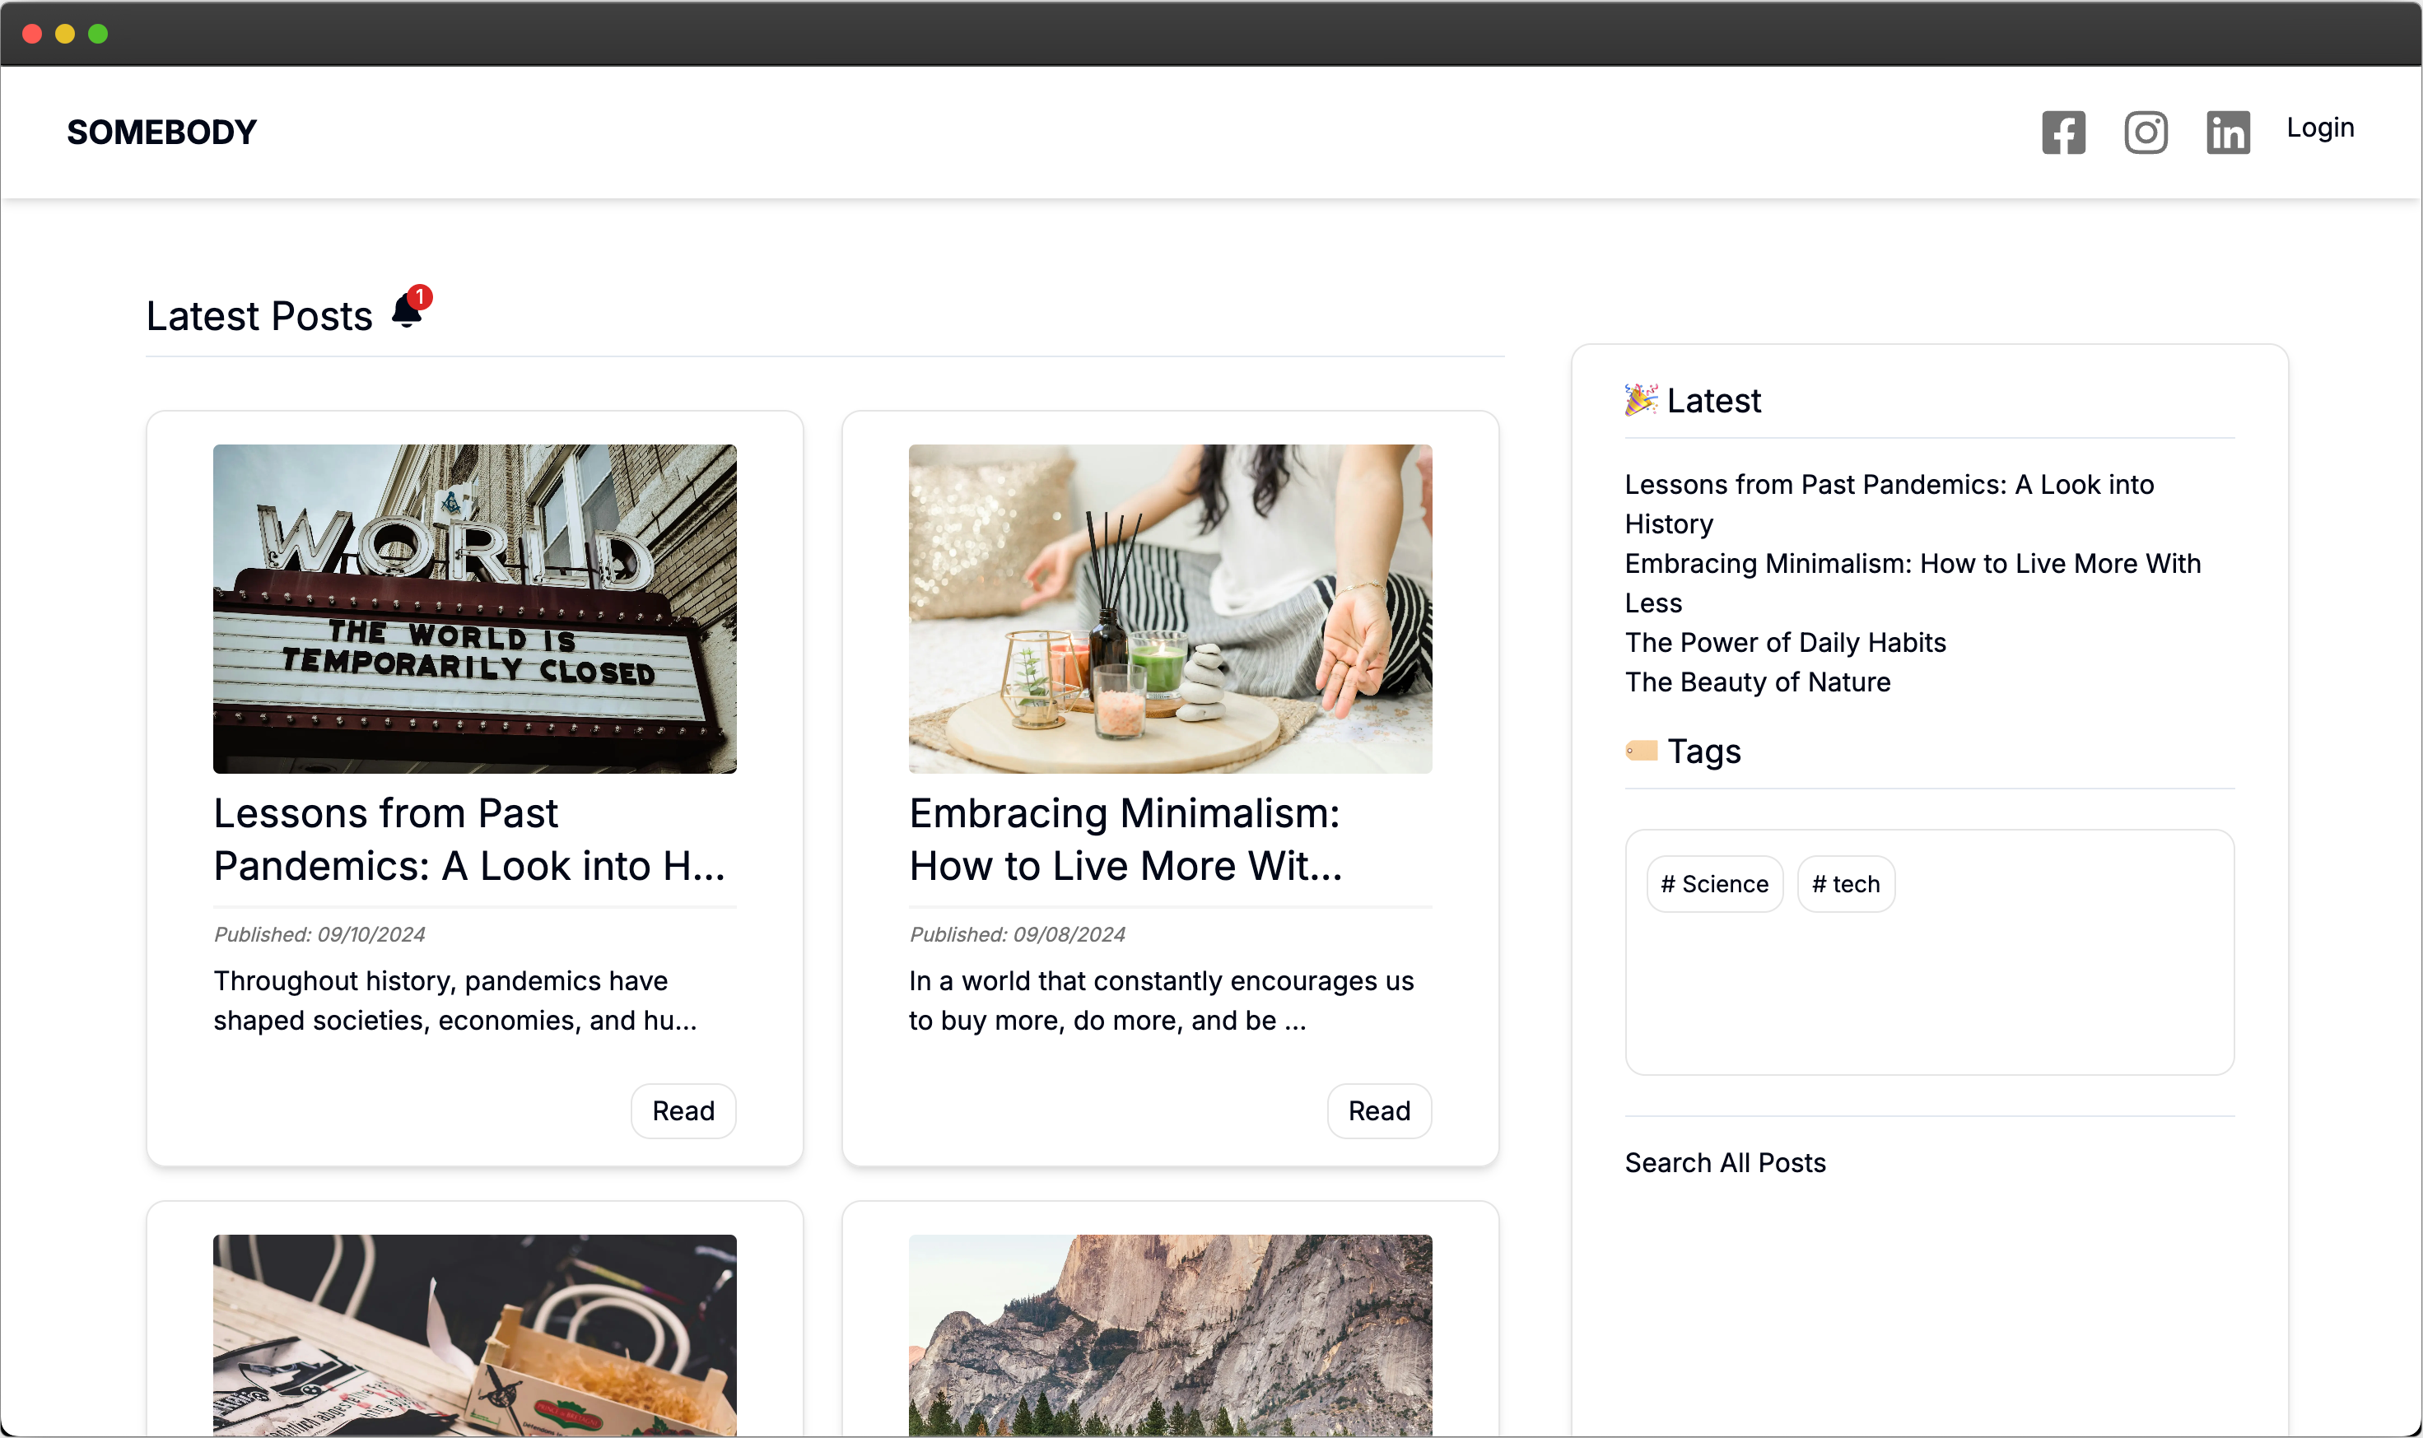
Task: Click the tag icon beside Tags
Action: click(1641, 751)
